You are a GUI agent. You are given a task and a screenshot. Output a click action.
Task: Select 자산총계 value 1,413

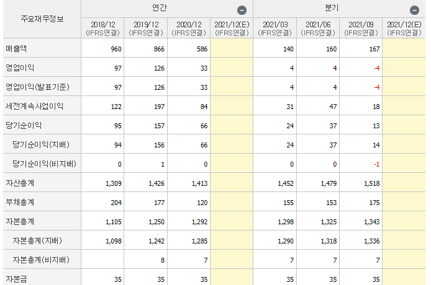pyautogui.click(x=199, y=183)
